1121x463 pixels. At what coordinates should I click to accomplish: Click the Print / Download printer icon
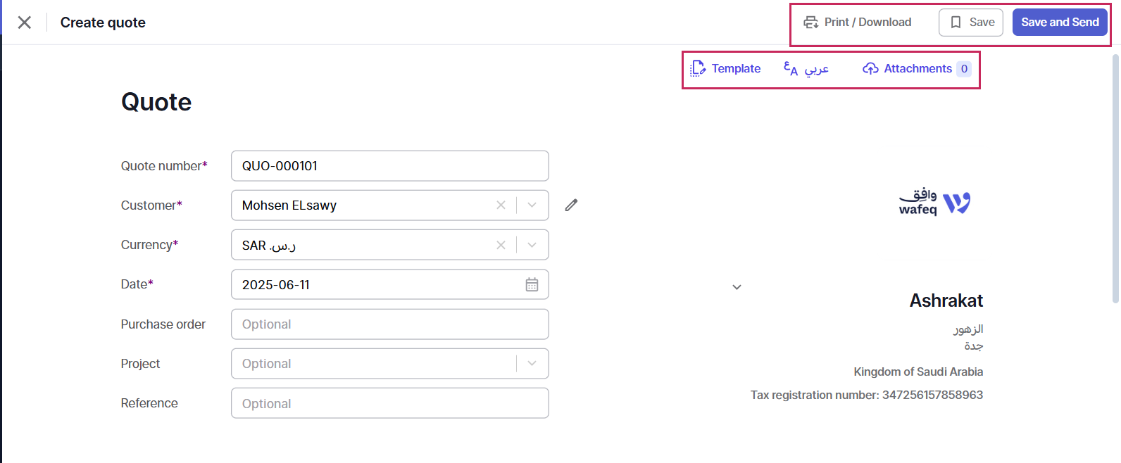coord(811,23)
